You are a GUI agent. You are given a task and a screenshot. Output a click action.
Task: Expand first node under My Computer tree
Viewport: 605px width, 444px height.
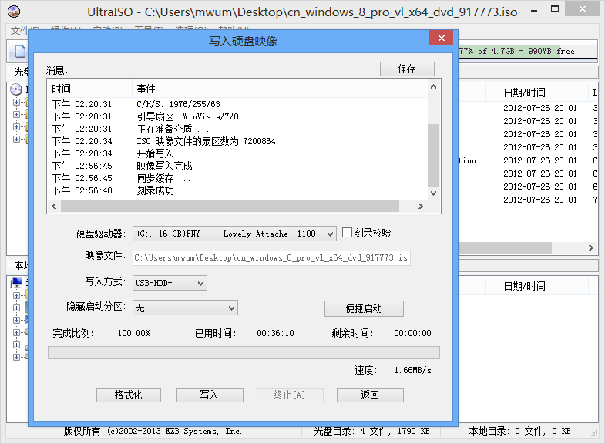click(x=16, y=295)
